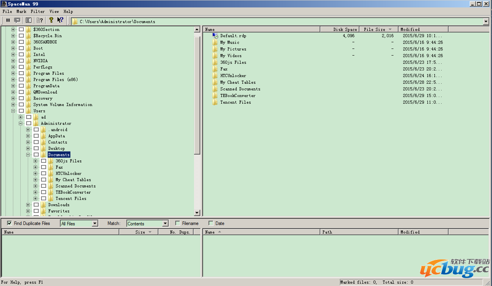The height and width of the screenshot is (286, 492).
Task: Click the speech bubble toolbar icon
Action: click(x=17, y=20)
